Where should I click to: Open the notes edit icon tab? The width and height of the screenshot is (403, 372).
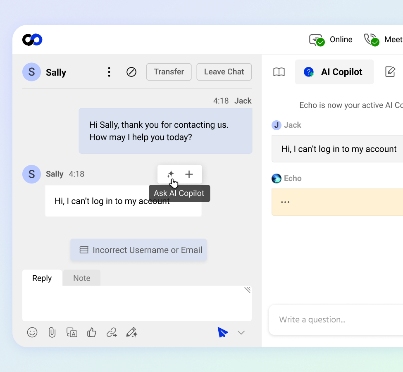click(390, 72)
